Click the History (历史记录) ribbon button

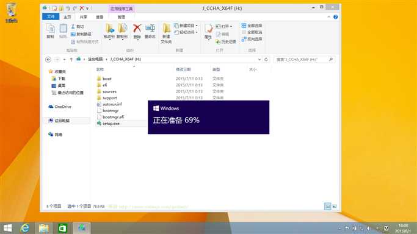pos(226,41)
